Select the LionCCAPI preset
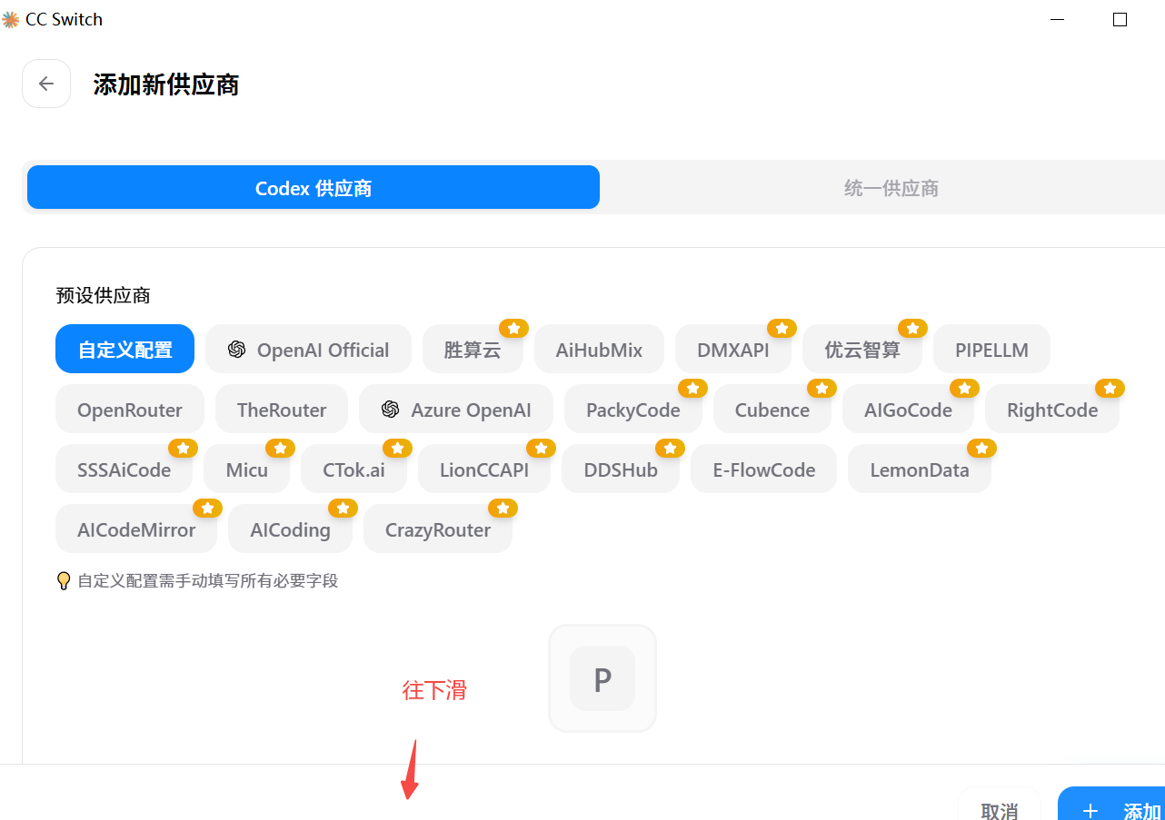1165x820 pixels. 484,469
